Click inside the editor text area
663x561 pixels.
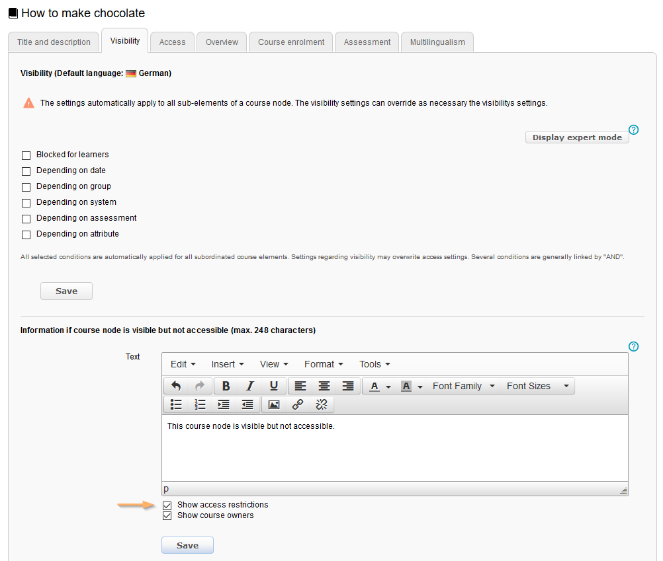point(394,449)
